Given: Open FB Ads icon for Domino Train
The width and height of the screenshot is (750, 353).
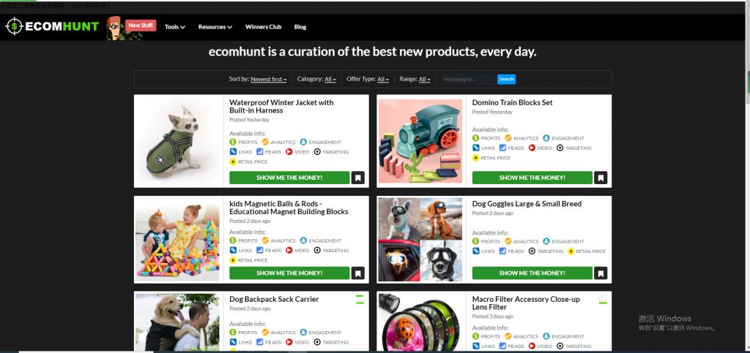Looking at the screenshot, I should 500,148.
